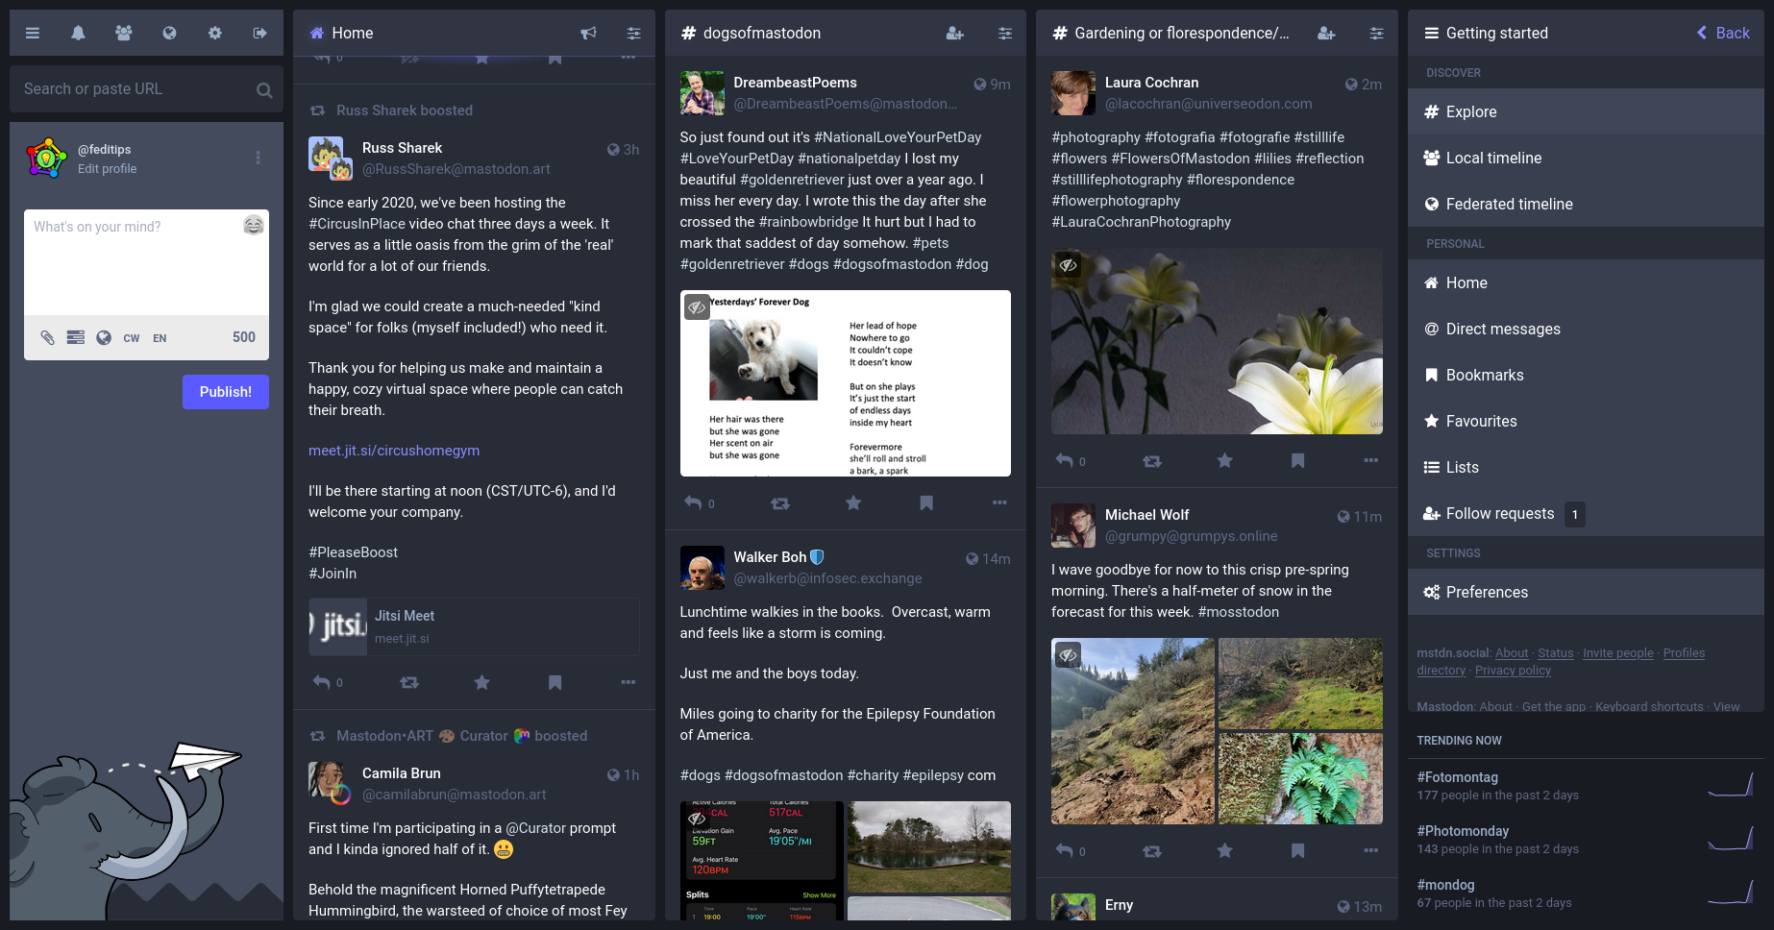Viewport: 1774px width, 930px height.
Task: Toggle post visibility with the globe icon
Action: pyautogui.click(x=104, y=338)
